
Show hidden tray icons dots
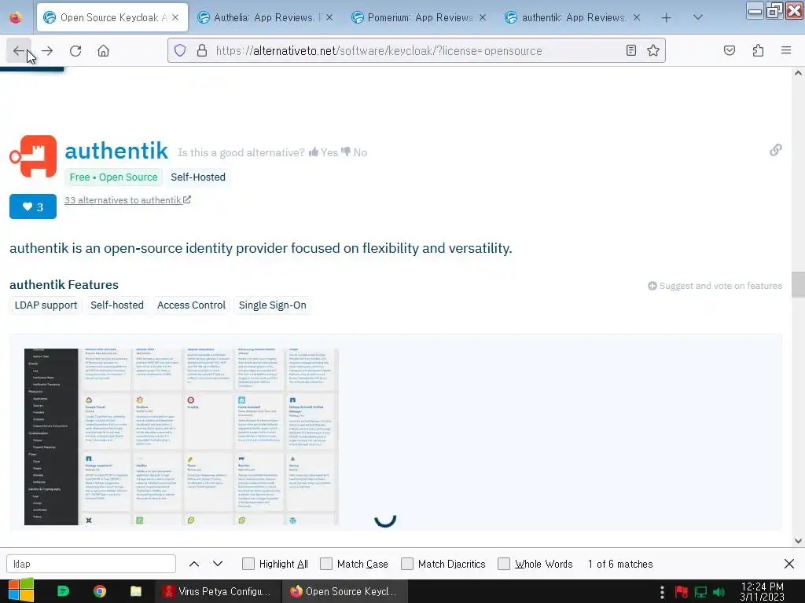662,592
